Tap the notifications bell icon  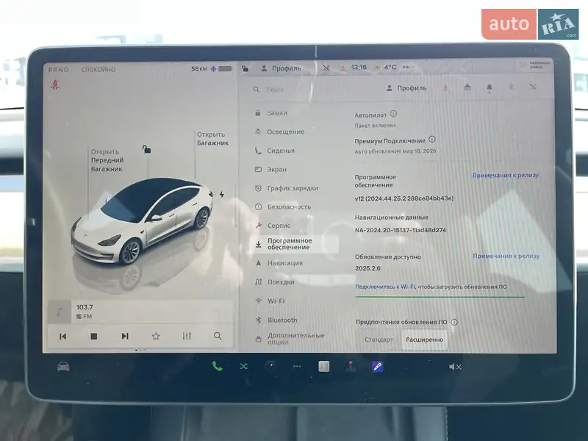tap(489, 87)
